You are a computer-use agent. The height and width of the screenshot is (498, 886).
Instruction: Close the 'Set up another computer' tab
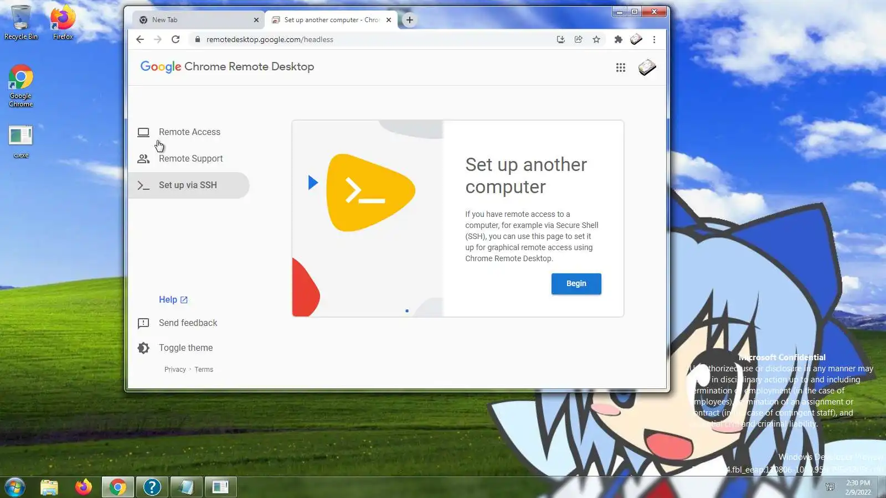point(389,20)
